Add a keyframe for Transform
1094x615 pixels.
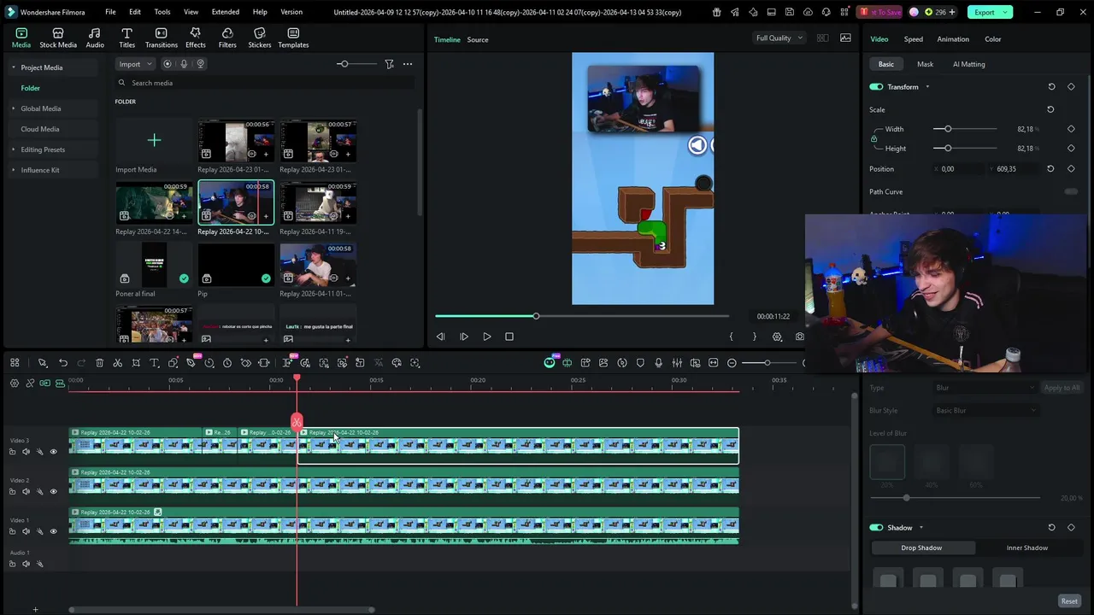coord(1071,87)
